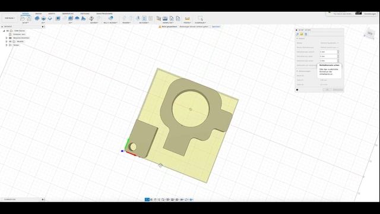Switch to the FRÄSEN ribbon tab

tap(25, 14)
